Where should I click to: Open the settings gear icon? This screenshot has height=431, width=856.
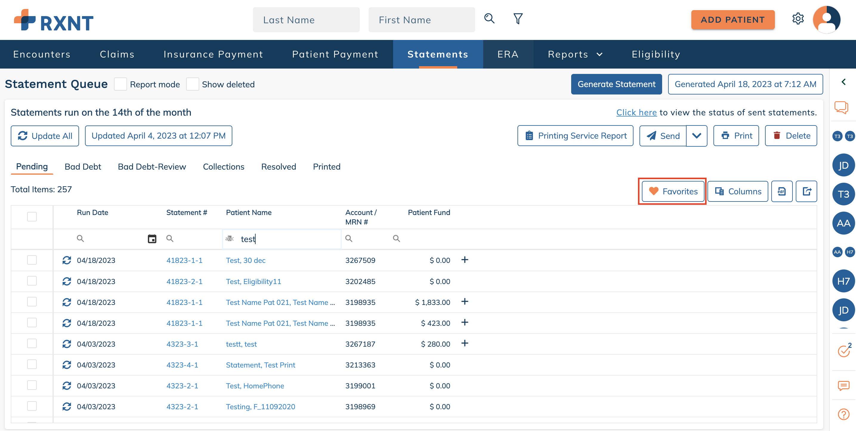798,19
